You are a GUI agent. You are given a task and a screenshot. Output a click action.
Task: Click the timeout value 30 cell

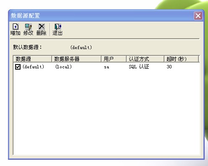(x=169, y=67)
